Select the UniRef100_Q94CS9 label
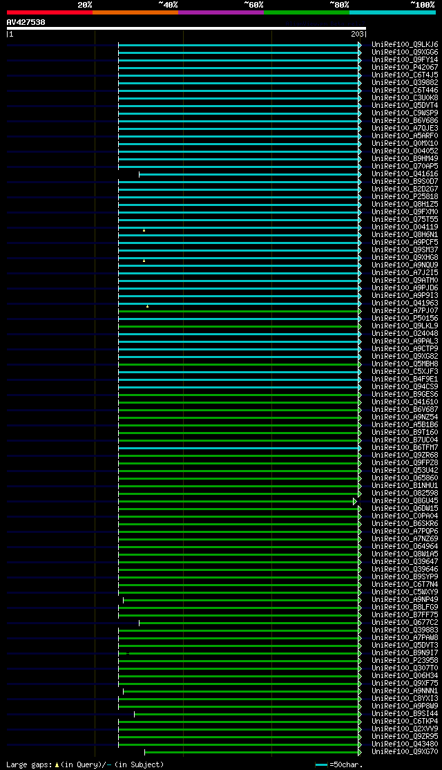Viewport: 442px width, 770px height. pos(405,387)
